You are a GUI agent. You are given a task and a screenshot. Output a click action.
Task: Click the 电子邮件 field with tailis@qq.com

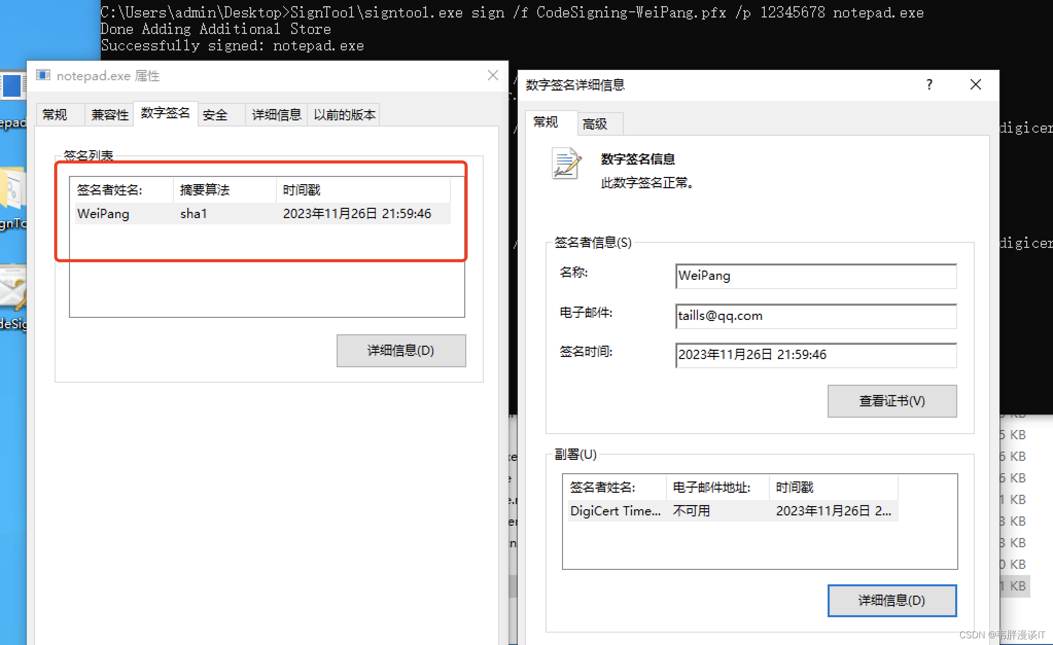pyautogui.click(x=816, y=316)
